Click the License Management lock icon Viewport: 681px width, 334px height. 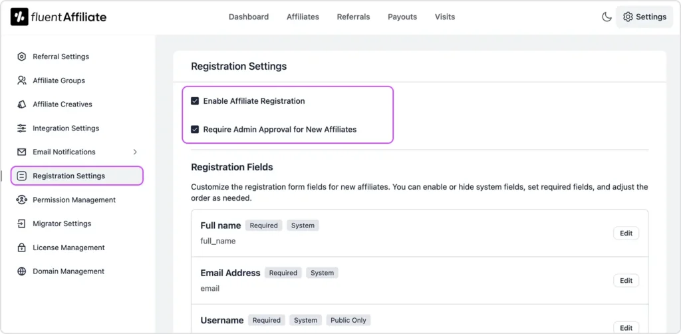click(x=22, y=248)
